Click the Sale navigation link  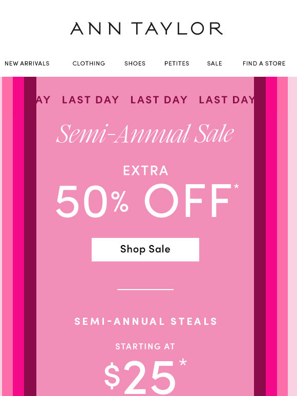click(215, 63)
